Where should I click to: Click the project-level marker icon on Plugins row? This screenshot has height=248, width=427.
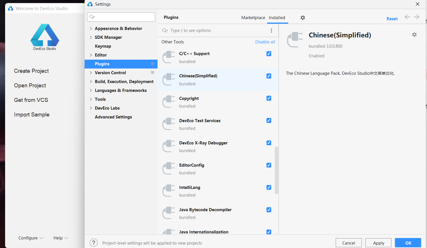(x=152, y=64)
